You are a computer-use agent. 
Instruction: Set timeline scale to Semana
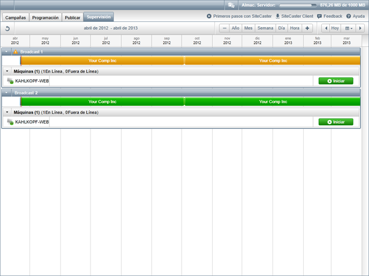tap(265, 28)
